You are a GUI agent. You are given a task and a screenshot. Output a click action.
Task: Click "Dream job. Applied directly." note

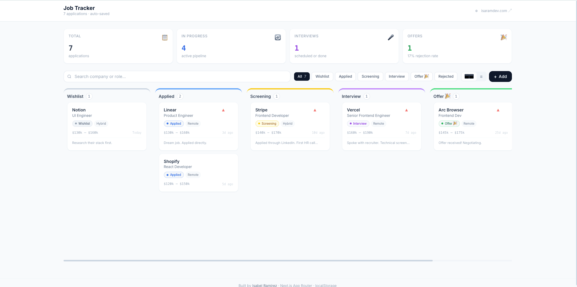point(185,143)
